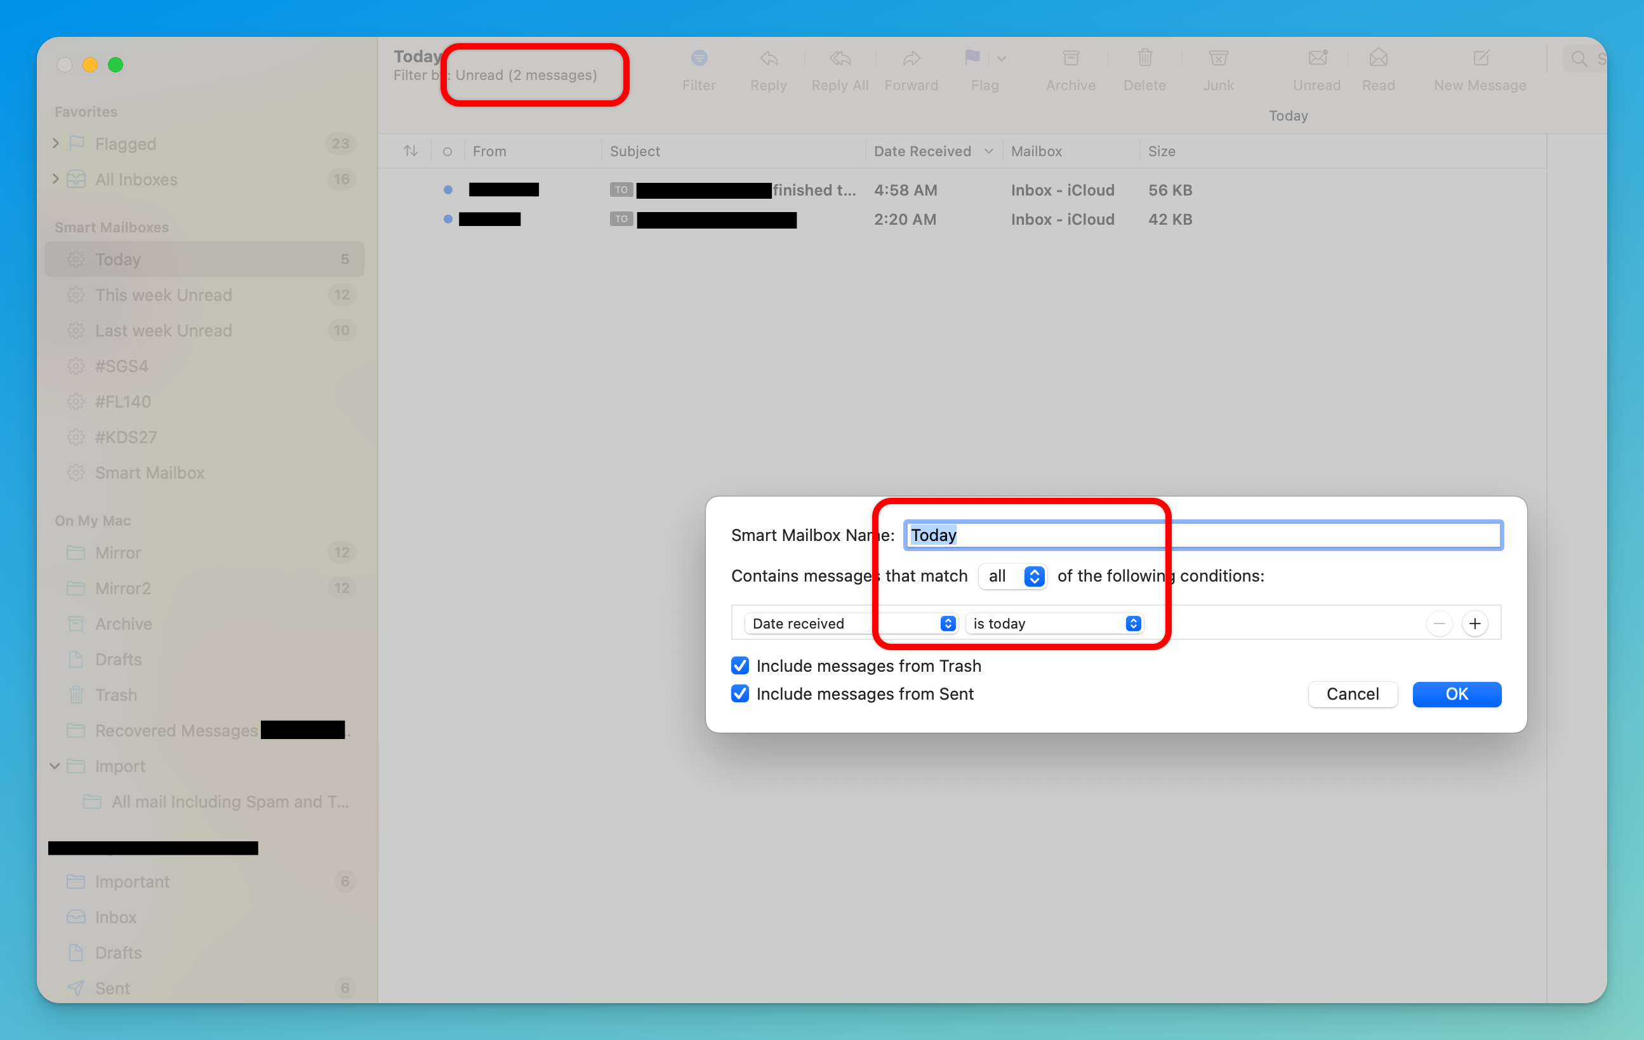Click the Reply arrow icon
Screen dimensions: 1644x1040
pos(768,58)
